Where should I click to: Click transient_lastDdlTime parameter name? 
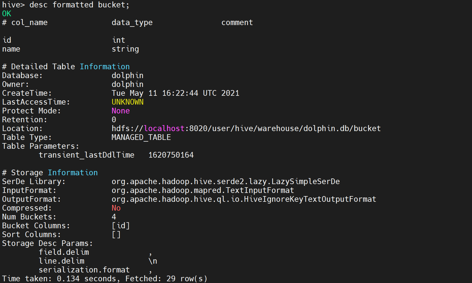(86, 155)
